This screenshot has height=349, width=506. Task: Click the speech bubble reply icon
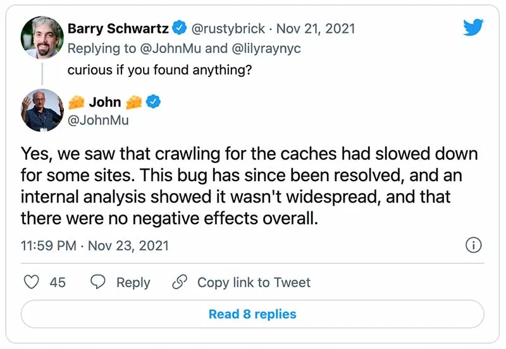click(98, 282)
